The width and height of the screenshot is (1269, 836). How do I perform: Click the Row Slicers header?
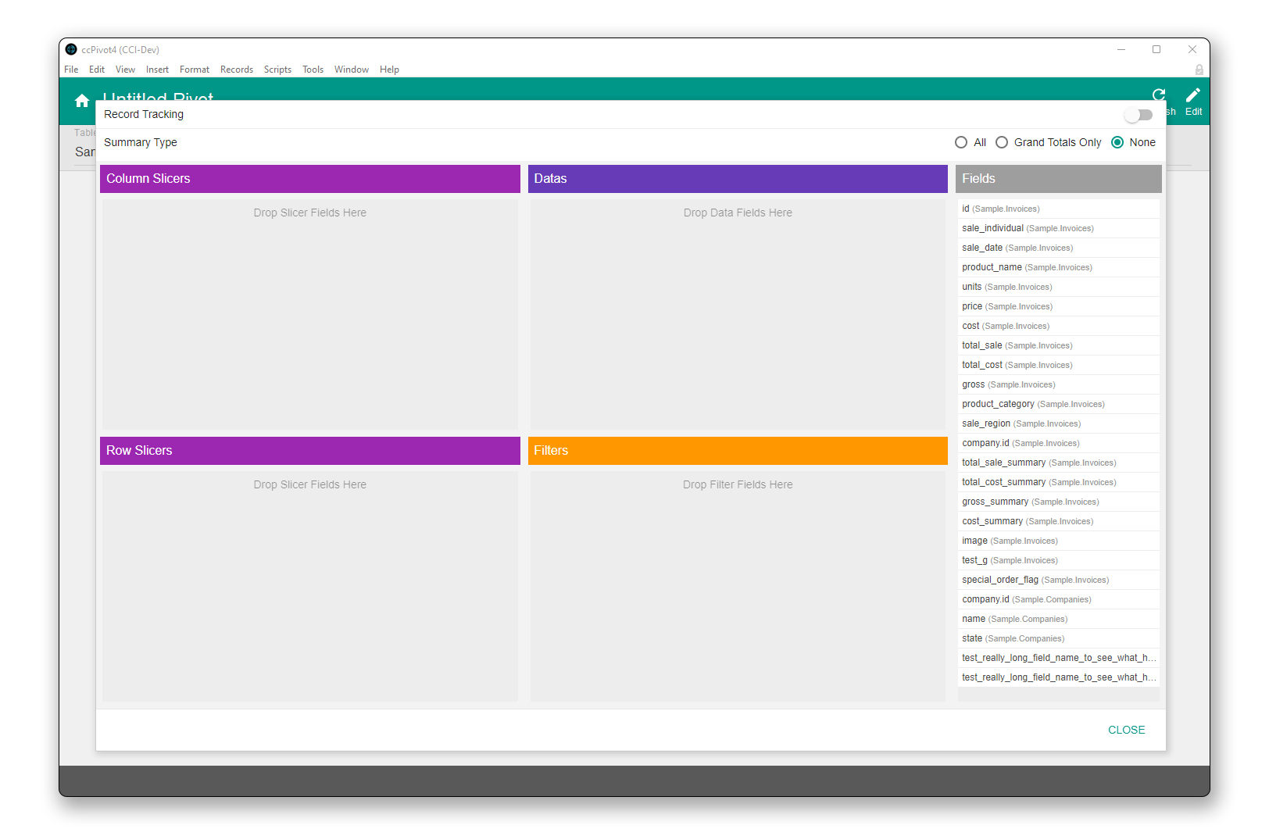tap(310, 451)
